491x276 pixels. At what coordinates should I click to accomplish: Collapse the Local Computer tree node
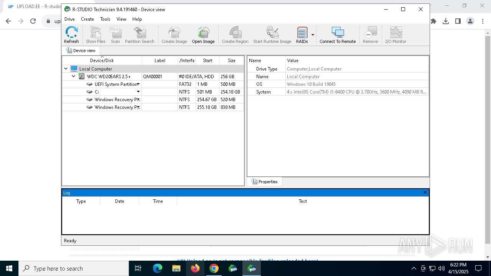click(x=66, y=69)
